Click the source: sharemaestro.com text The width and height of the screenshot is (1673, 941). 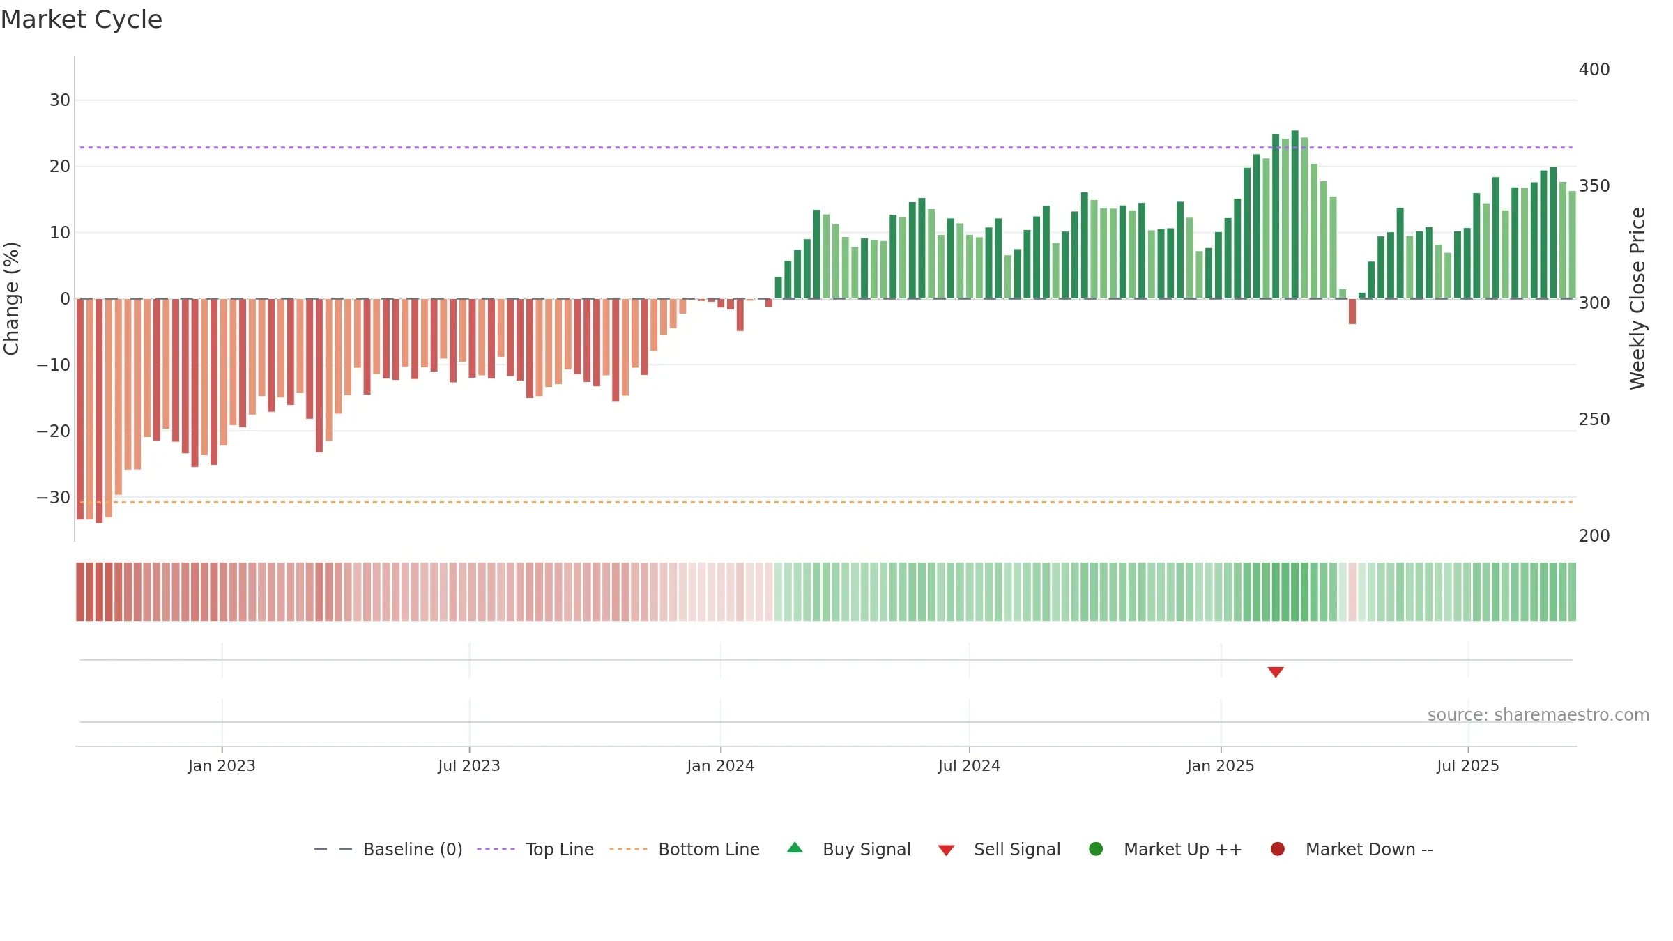(1538, 715)
